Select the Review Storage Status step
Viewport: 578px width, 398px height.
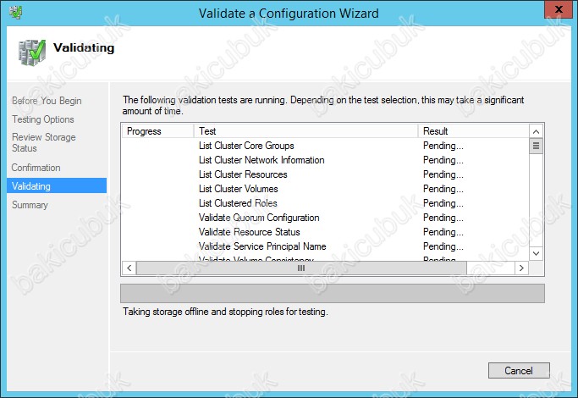pos(43,142)
